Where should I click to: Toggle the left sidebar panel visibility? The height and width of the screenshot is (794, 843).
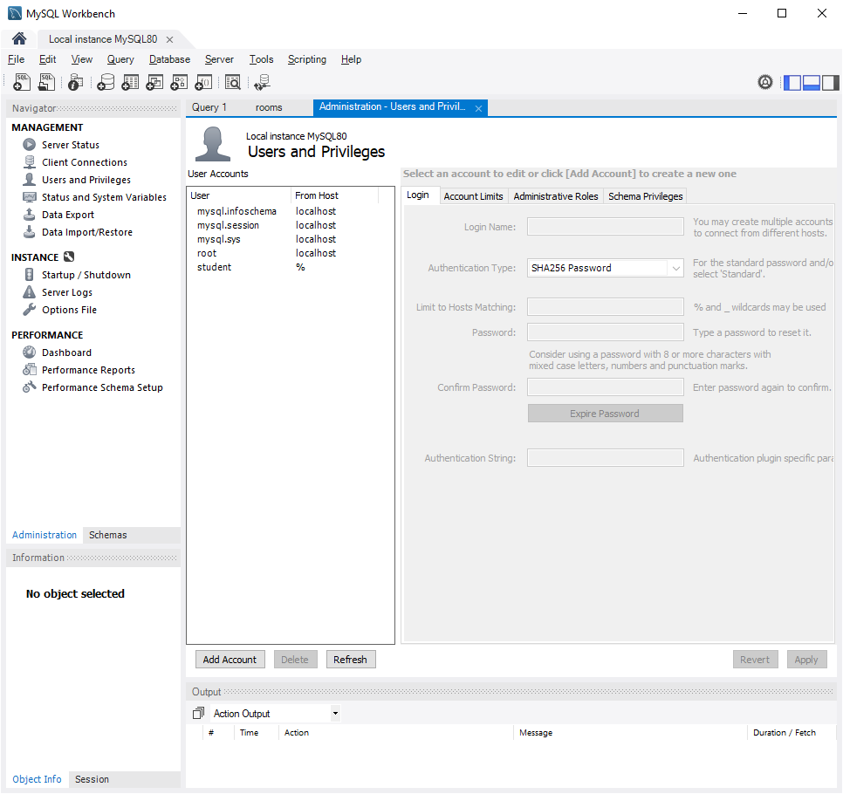click(x=792, y=82)
